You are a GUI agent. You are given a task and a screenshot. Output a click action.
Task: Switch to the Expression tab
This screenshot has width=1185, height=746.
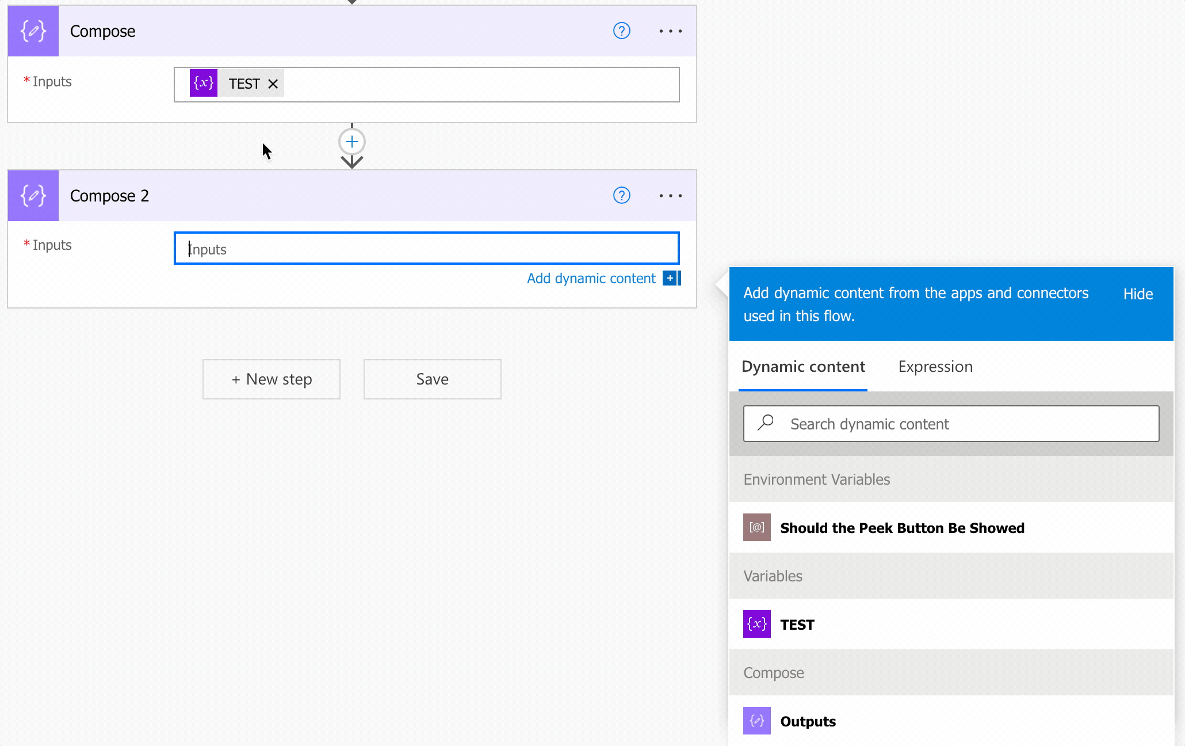tap(935, 367)
